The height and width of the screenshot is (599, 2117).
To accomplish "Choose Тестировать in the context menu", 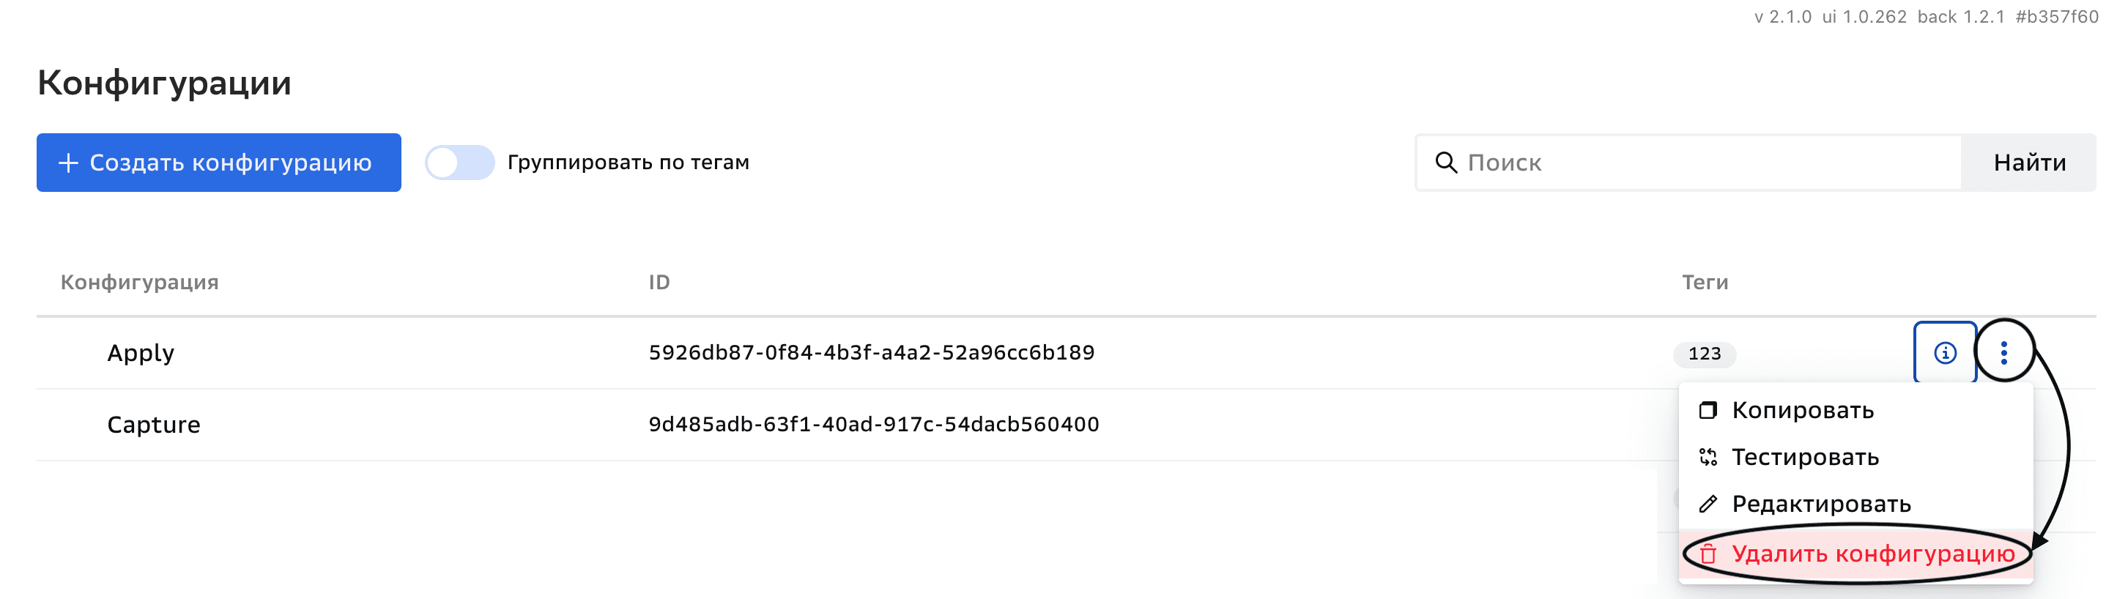I will tap(1805, 457).
